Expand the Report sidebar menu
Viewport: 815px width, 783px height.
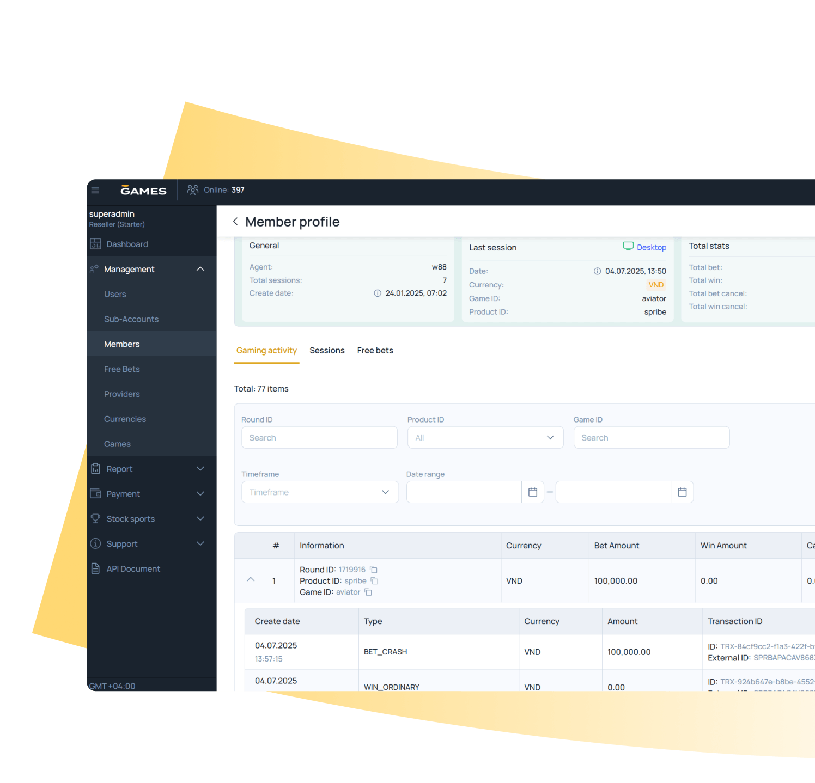[x=200, y=469]
